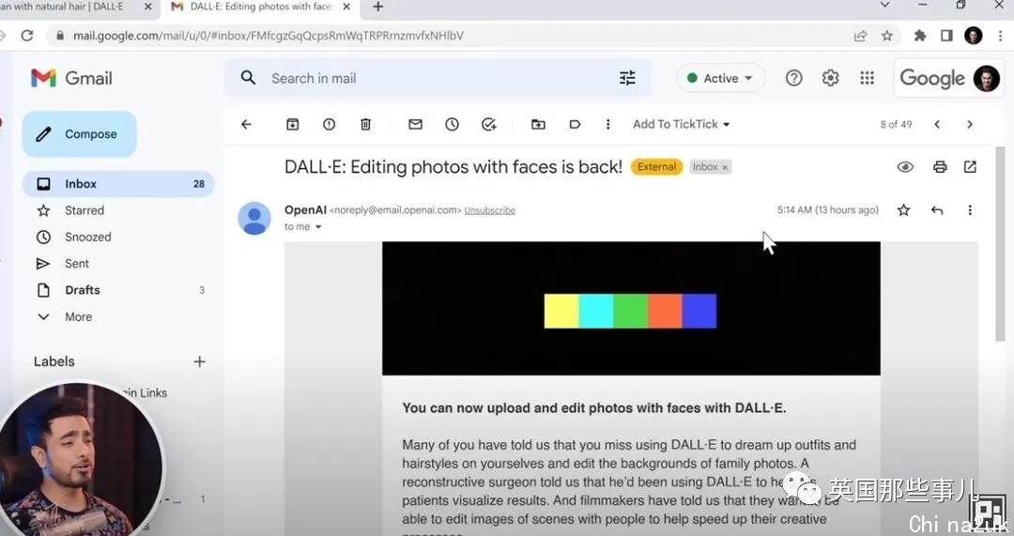The height and width of the screenshot is (536, 1014).
Task: Open the browser tab search chevron
Action: pyautogui.click(x=885, y=6)
